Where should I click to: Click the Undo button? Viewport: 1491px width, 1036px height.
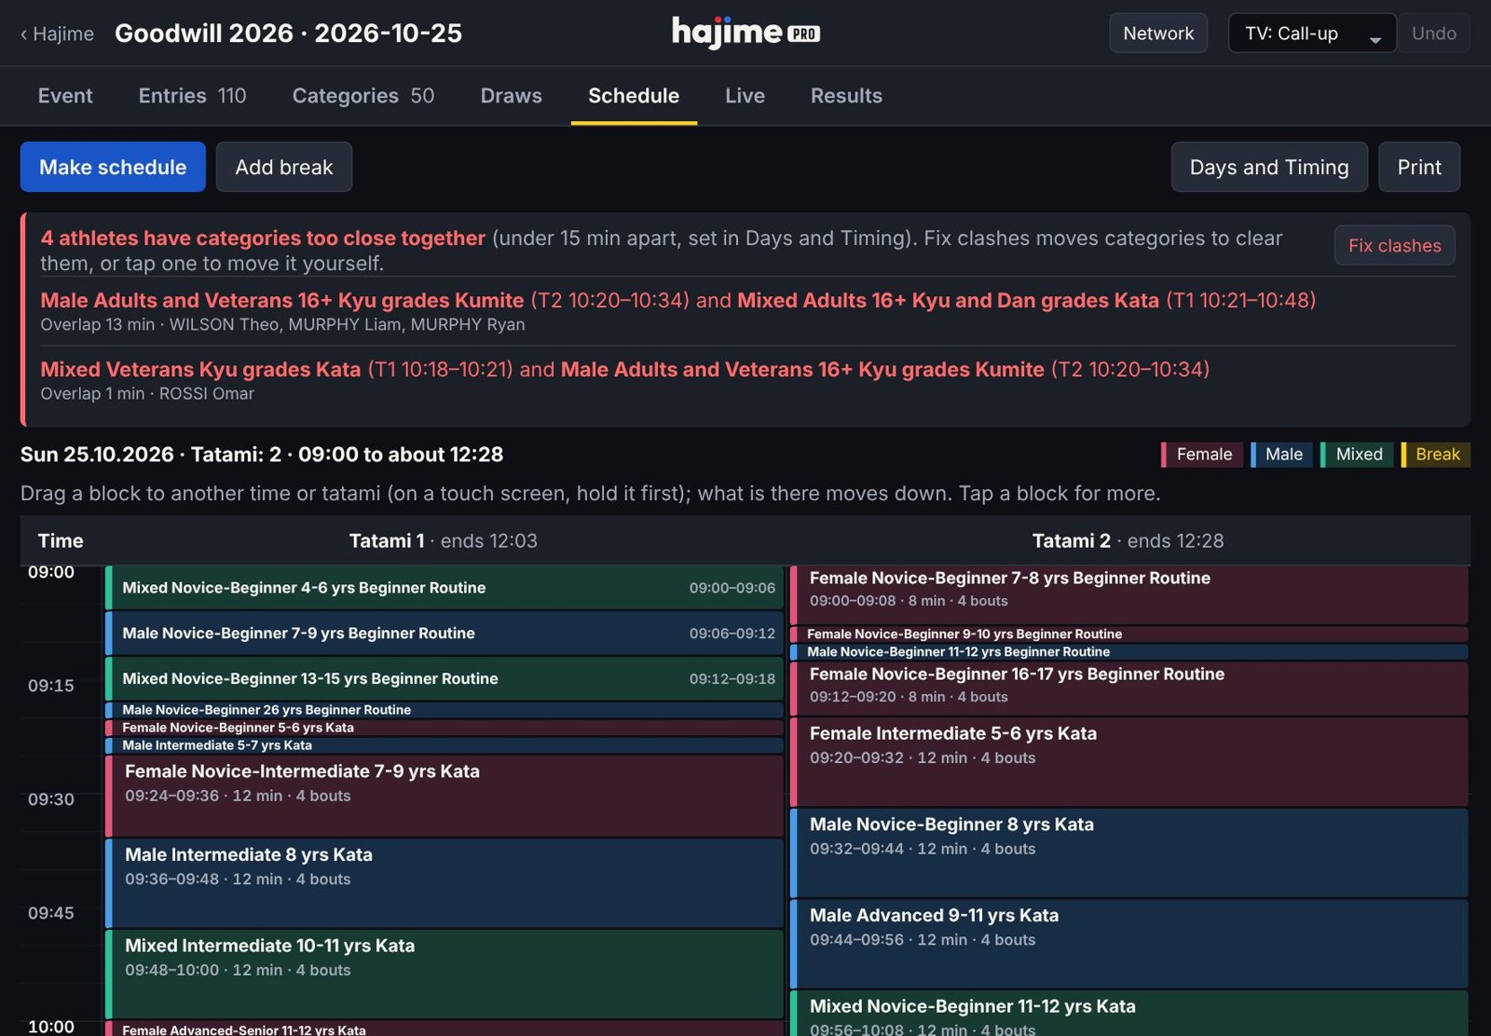(1433, 34)
